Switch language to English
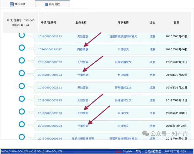Viewport: 194px width, 154px height. coord(127,151)
